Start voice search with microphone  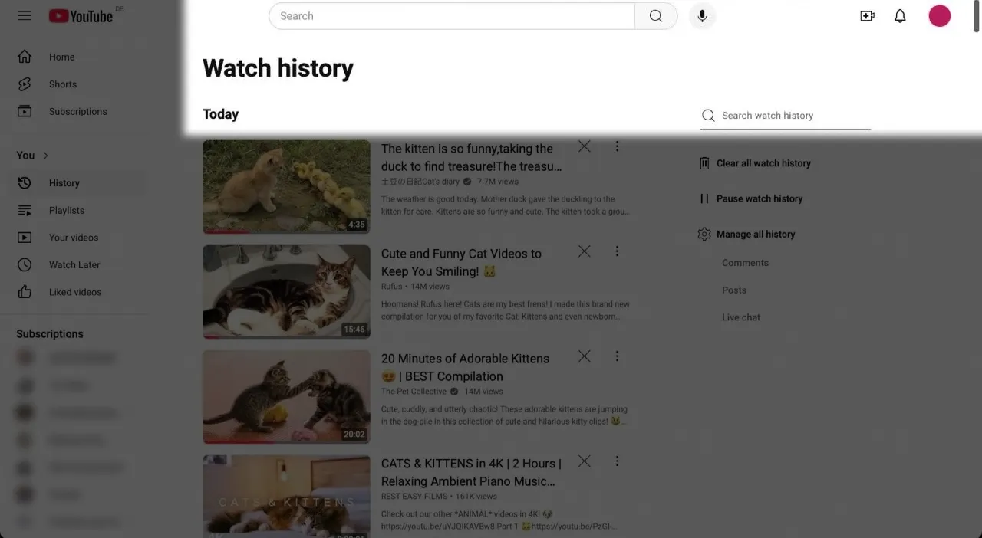(702, 16)
